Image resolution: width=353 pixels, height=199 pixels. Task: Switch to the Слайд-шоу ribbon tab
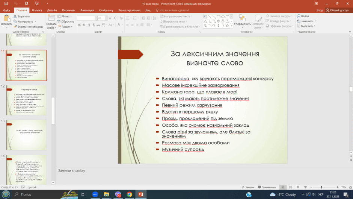click(106, 10)
